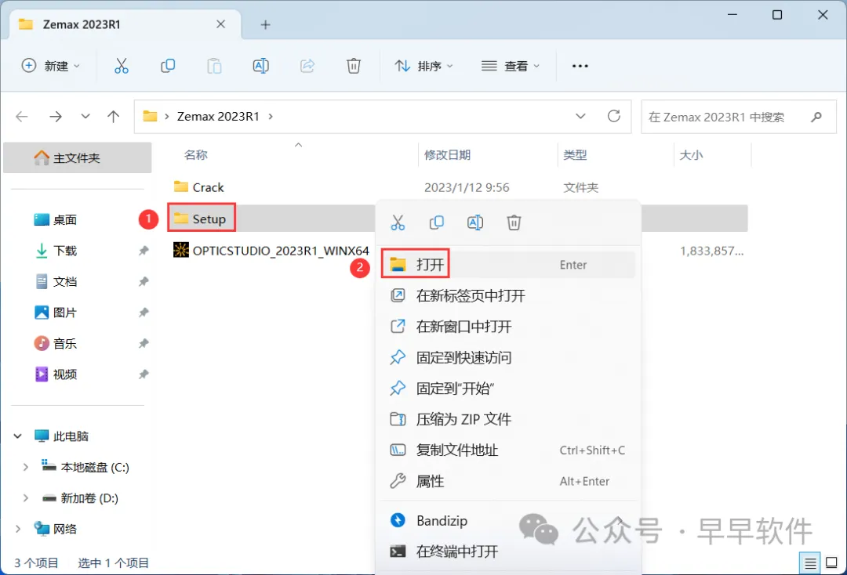This screenshot has width=847, height=575.
Task: Click the breadcrumb chevron after Zemax 2023R1
Action: (271, 117)
